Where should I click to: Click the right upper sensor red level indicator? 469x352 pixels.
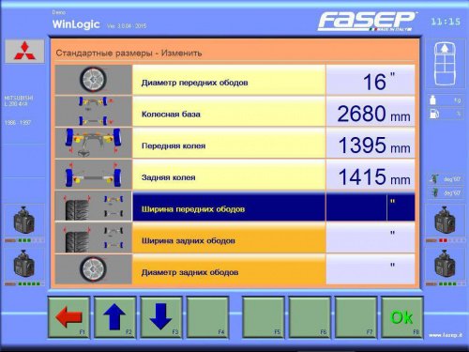pos(445,240)
